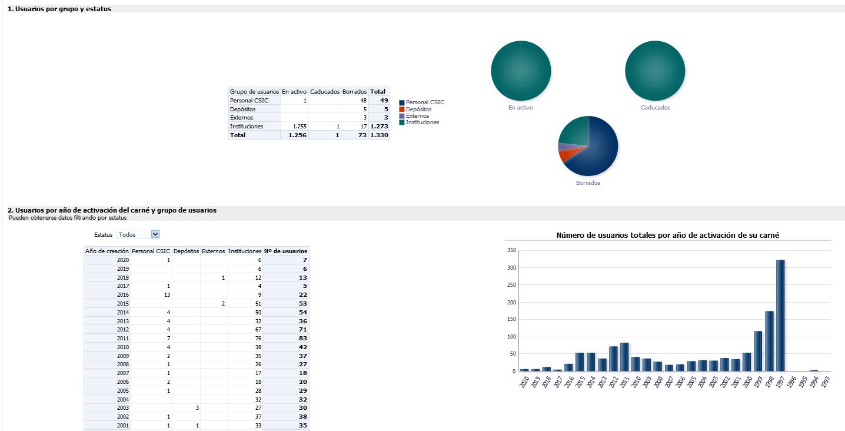
Task: Click the Grupo de usuarios header cell
Action: [254, 92]
